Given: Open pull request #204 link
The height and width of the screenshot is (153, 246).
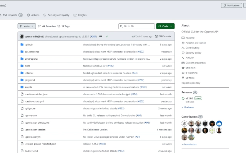Looking at the screenshot, I should click(x=93, y=37).
